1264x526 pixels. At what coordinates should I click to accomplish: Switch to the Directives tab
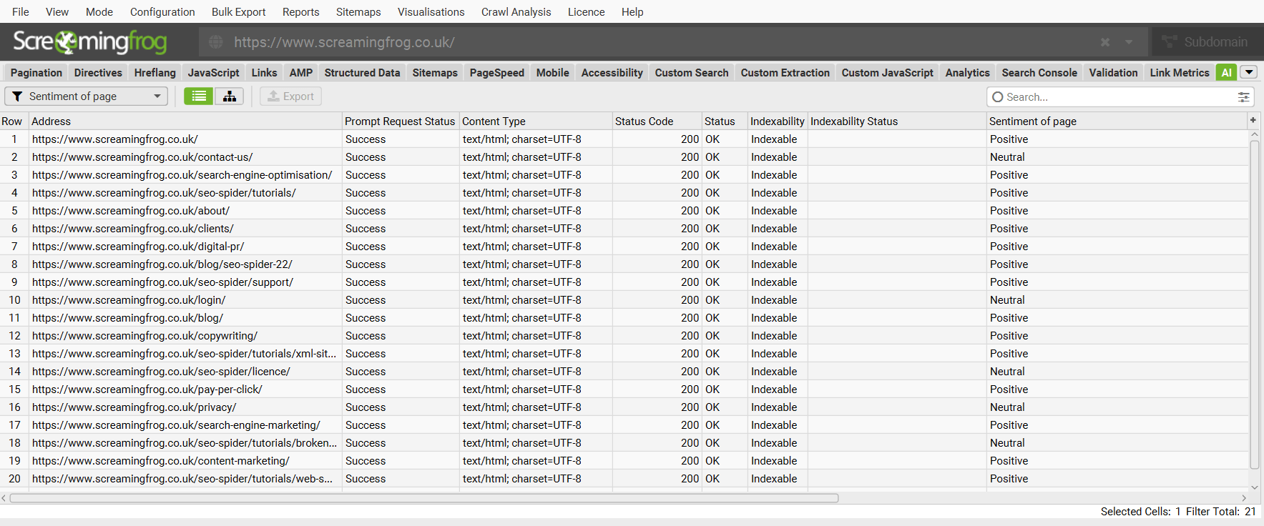coord(98,72)
